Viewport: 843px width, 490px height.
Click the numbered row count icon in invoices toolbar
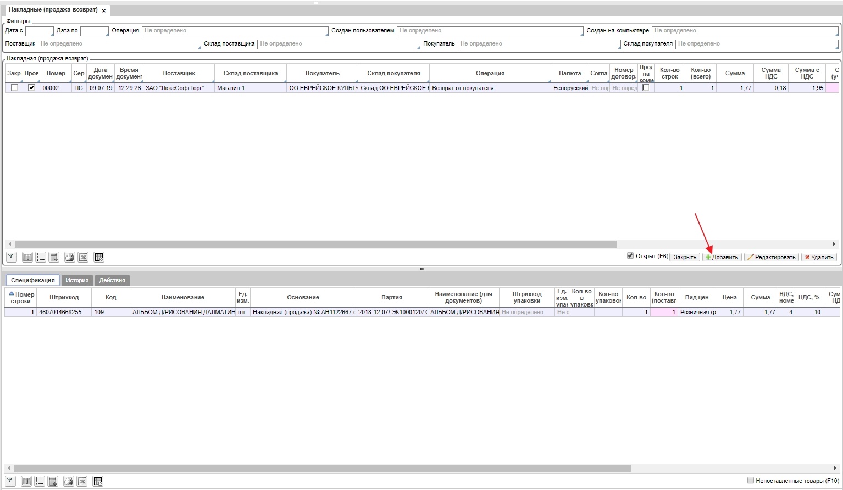pyautogui.click(x=41, y=257)
